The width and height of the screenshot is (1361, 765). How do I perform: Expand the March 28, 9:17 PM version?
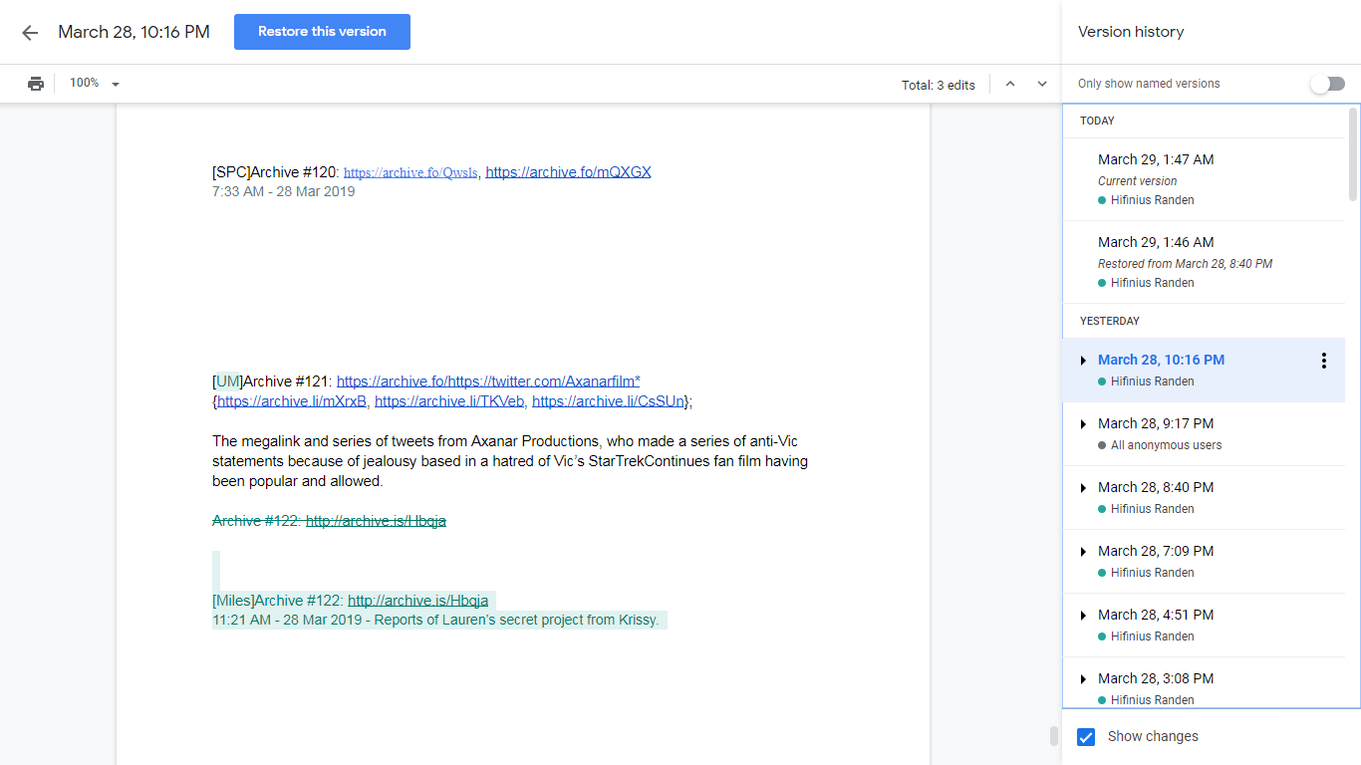click(x=1083, y=424)
